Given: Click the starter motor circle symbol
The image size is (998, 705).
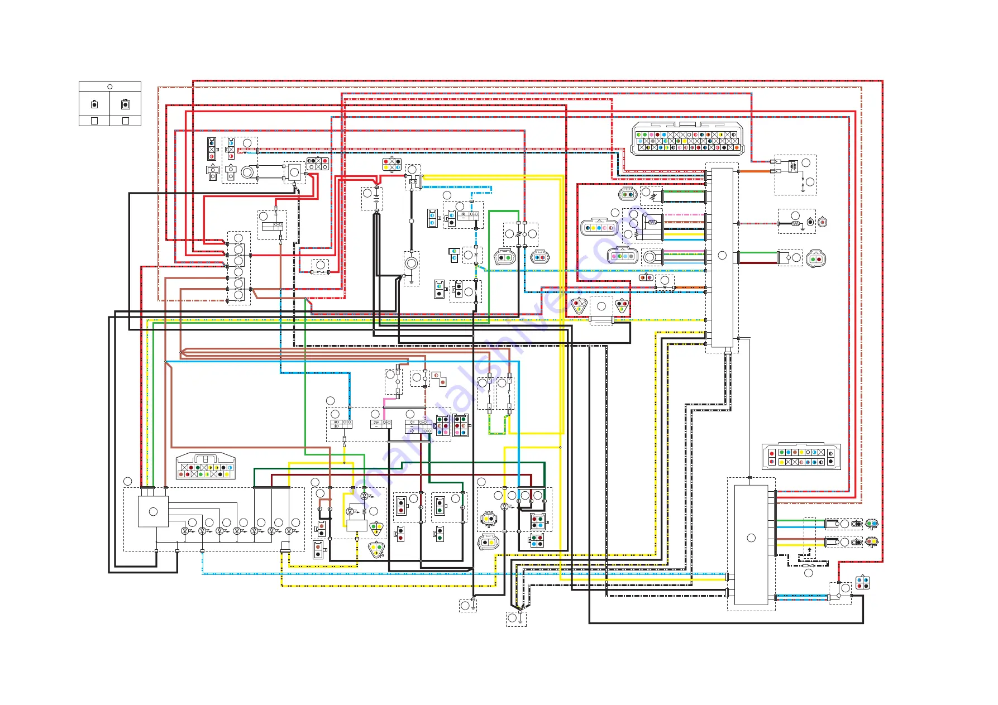Looking at the screenshot, I should click(412, 263).
